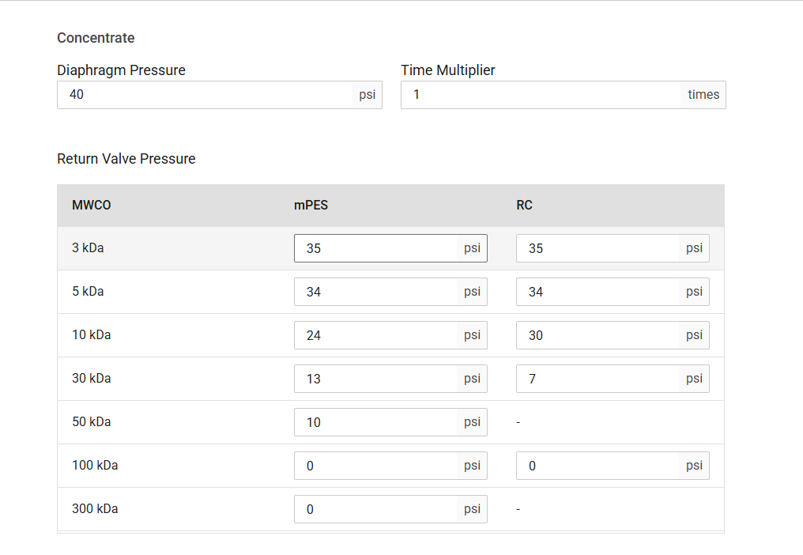Click the MWCO column header

(x=92, y=206)
